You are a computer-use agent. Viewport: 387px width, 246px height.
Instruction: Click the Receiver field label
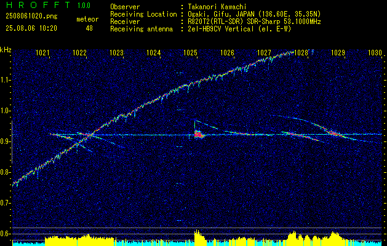125,22
